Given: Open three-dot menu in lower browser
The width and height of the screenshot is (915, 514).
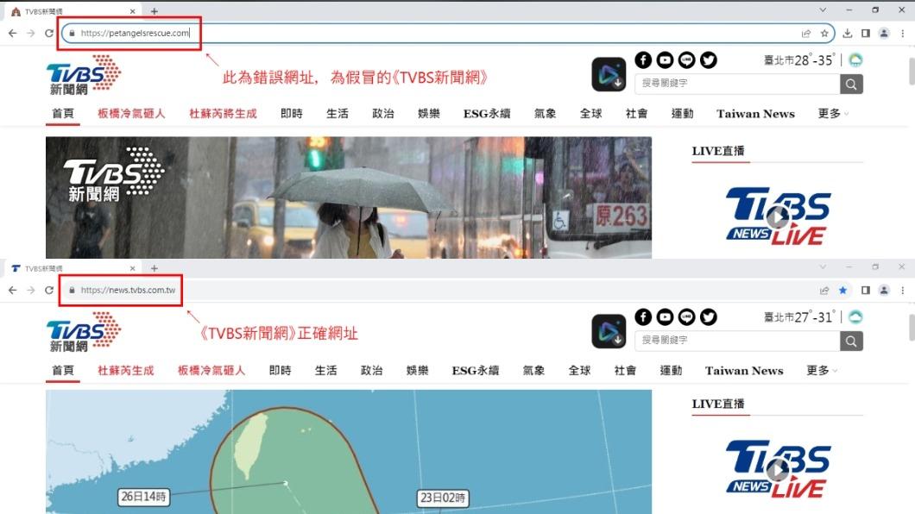Looking at the screenshot, I should (903, 291).
